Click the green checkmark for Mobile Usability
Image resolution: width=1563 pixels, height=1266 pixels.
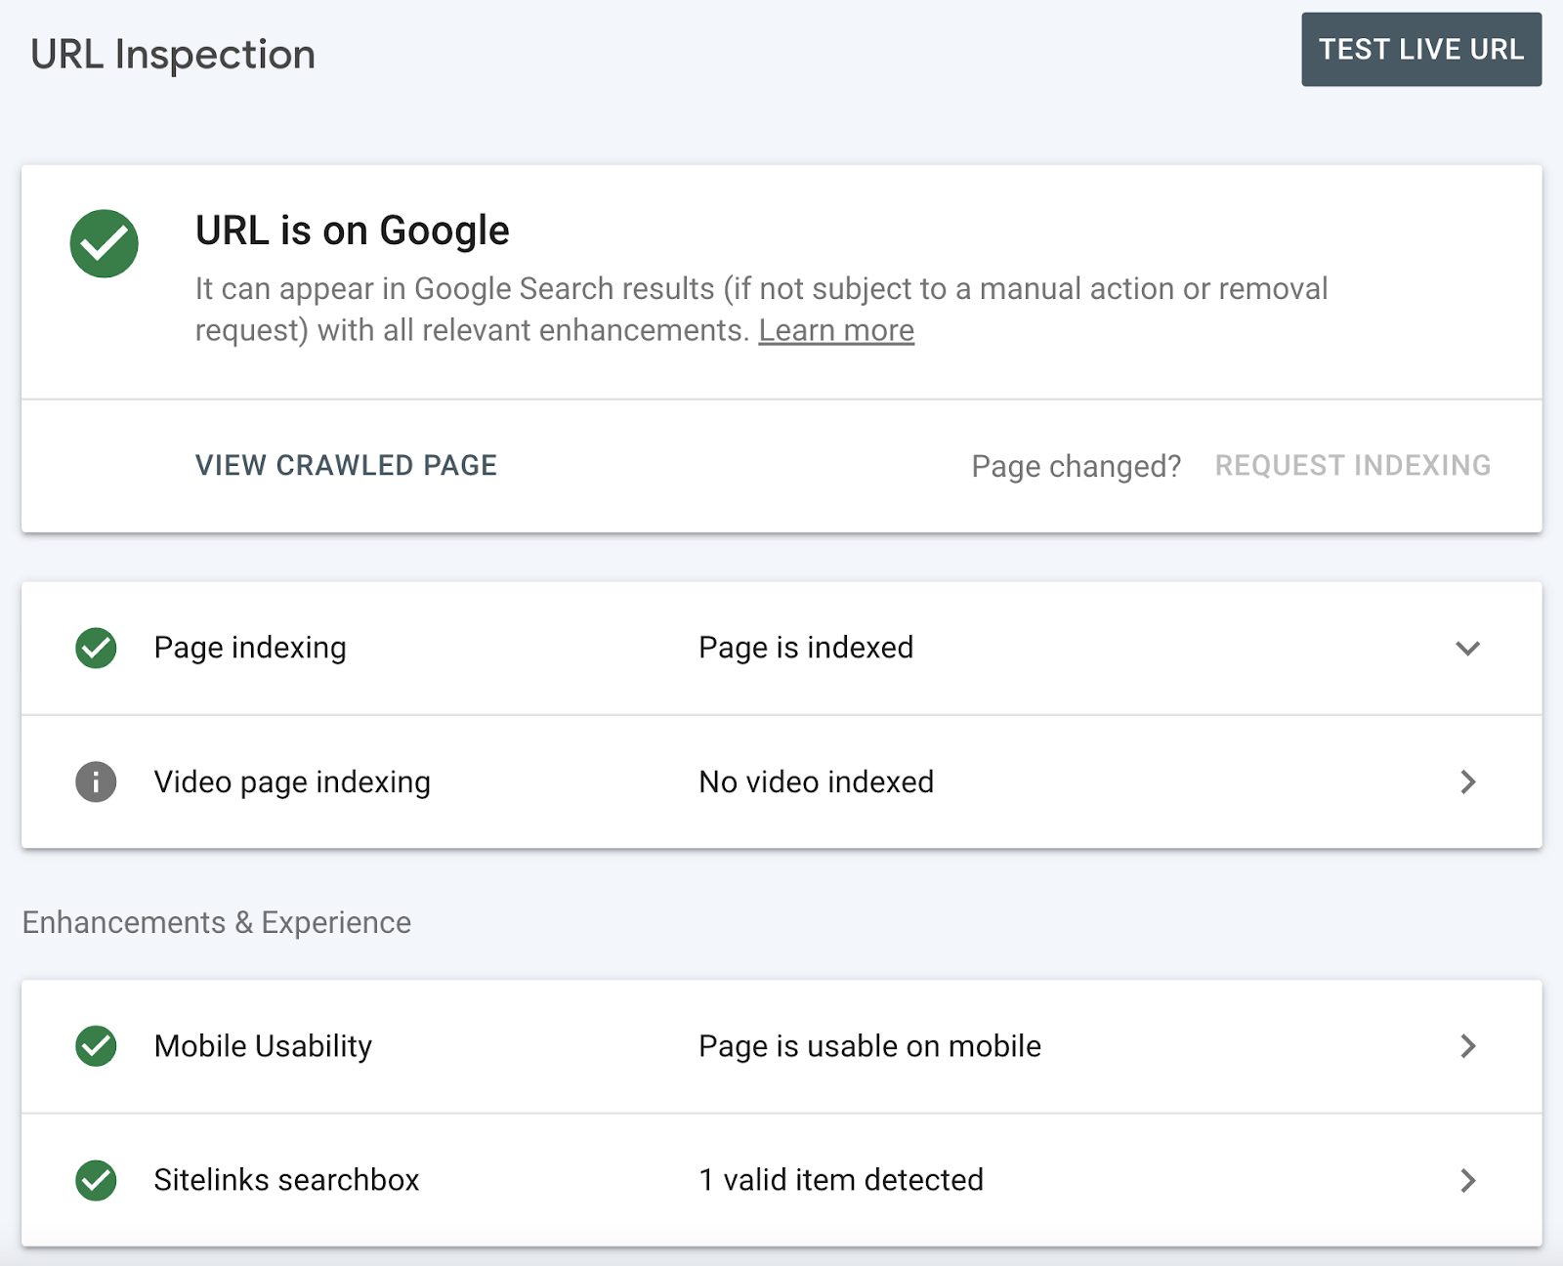pyautogui.click(x=95, y=1046)
